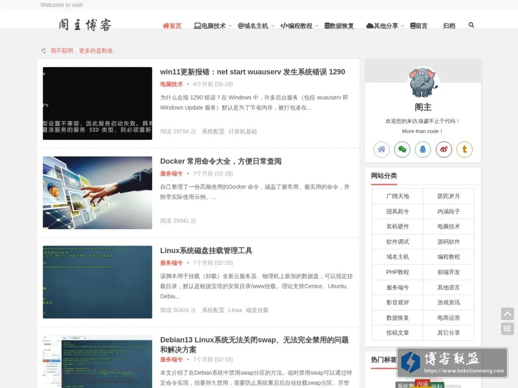This screenshot has width=518, height=388.
Task: Open Debian13 swap article title
Action: (254, 344)
